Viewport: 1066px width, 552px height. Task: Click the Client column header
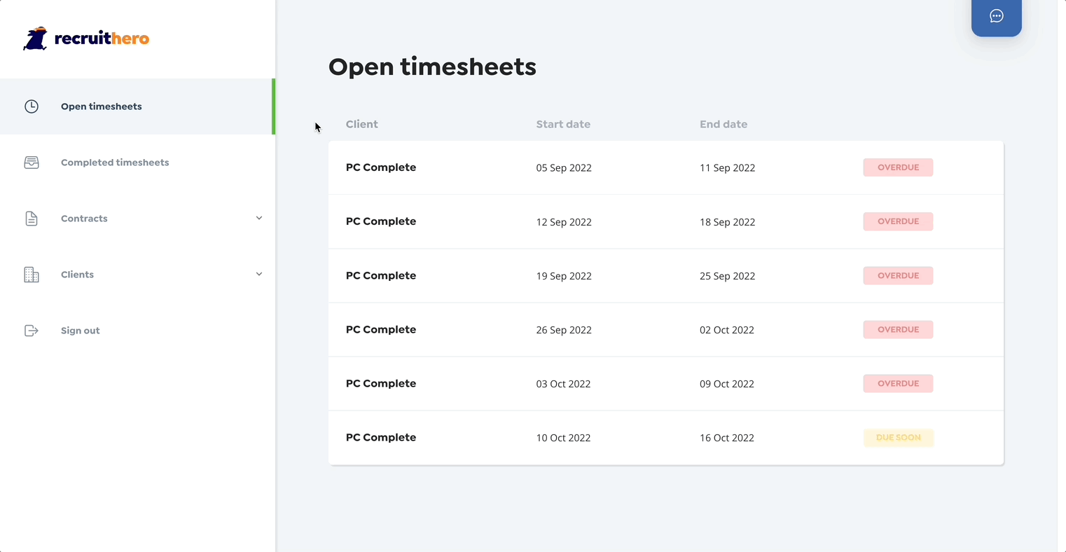click(x=361, y=124)
